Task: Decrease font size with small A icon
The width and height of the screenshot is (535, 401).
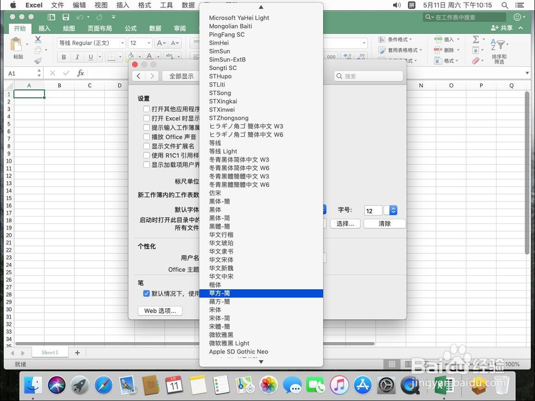Action: [x=174, y=43]
